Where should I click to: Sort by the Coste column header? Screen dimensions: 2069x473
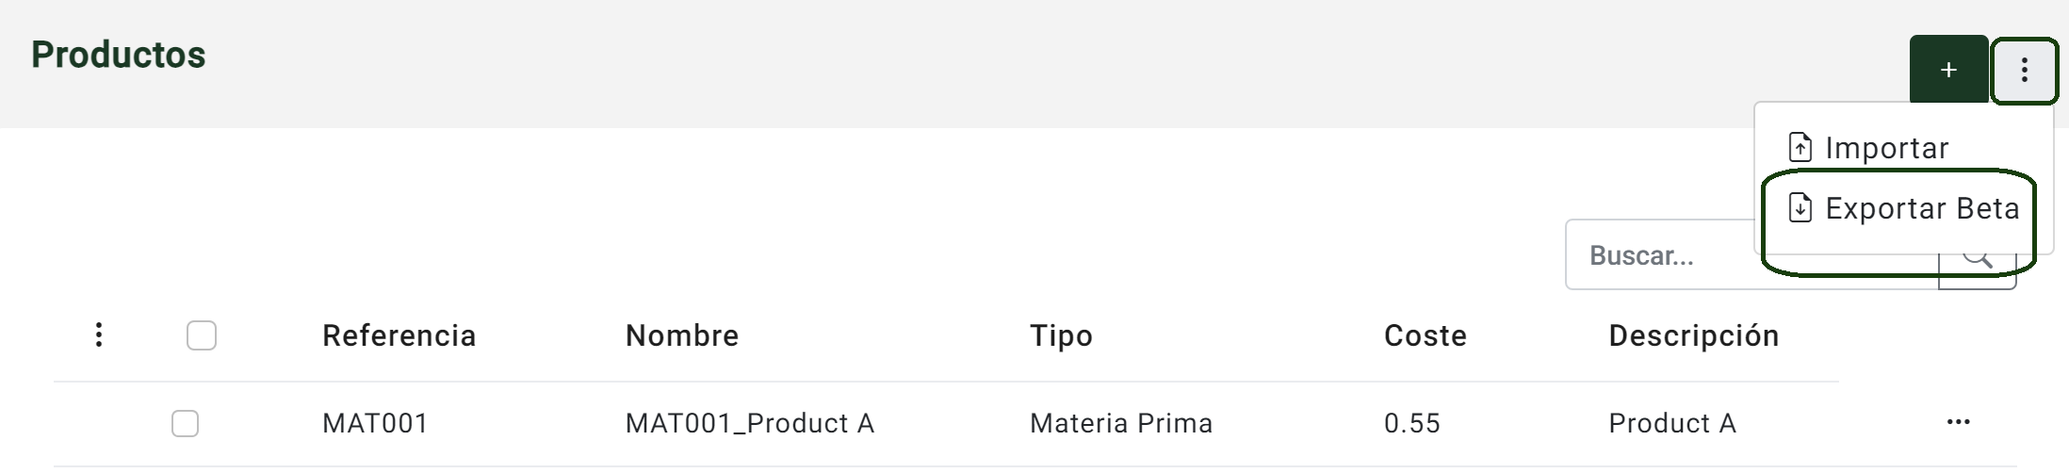[1425, 335]
